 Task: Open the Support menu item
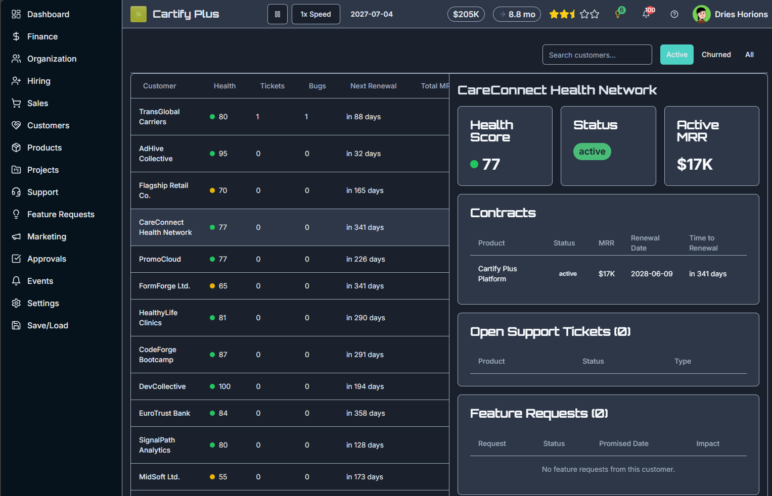pyautogui.click(x=42, y=192)
